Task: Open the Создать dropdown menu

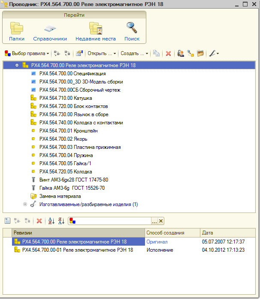Action: point(134,54)
